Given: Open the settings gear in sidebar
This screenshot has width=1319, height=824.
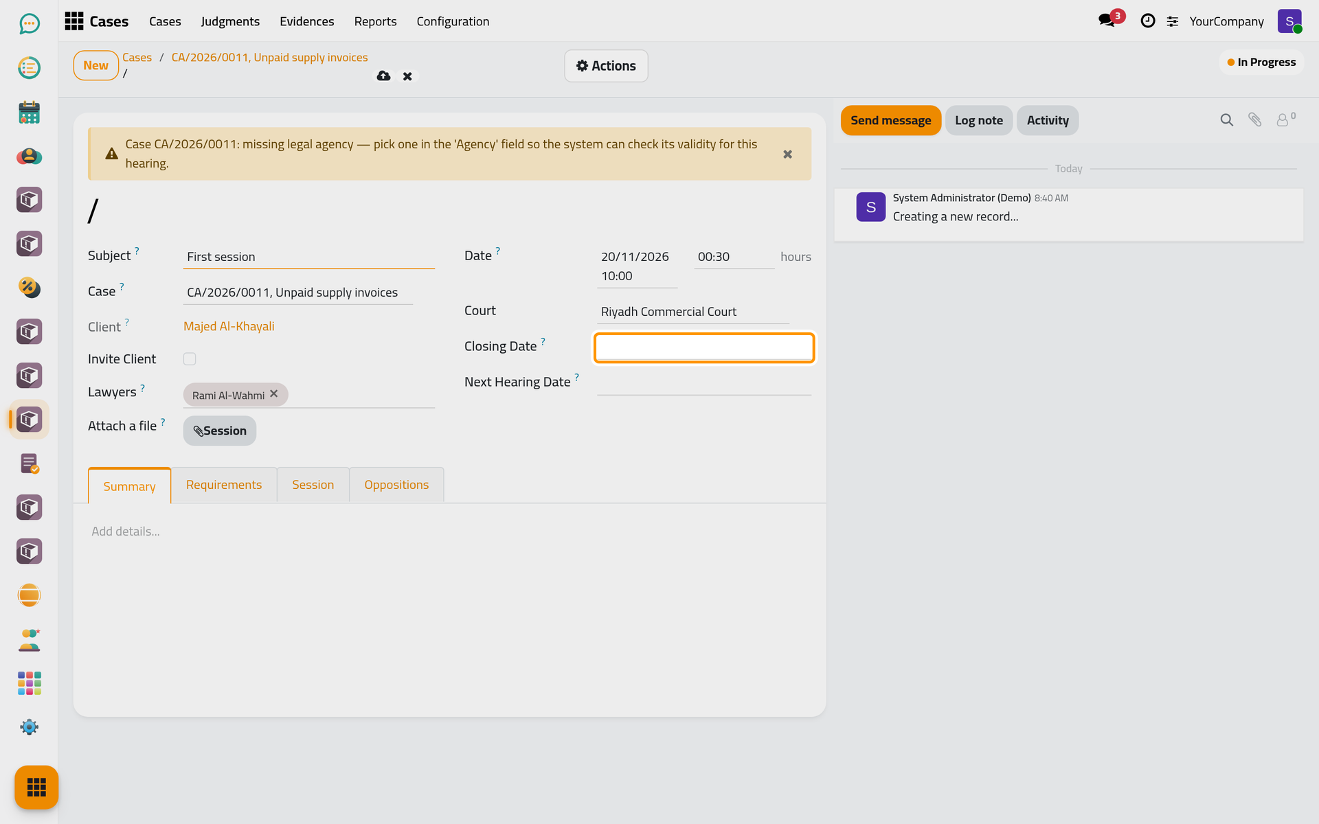Looking at the screenshot, I should pos(29,727).
